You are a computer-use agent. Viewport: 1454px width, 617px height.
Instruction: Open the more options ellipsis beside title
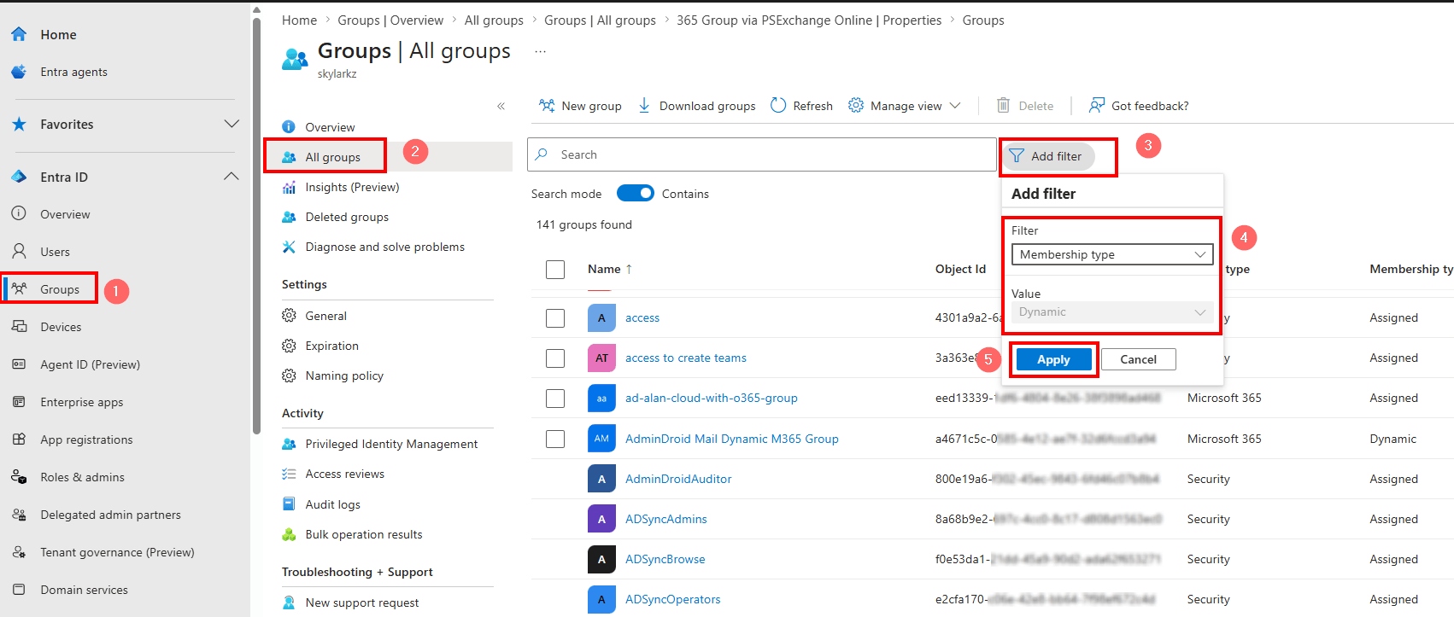[540, 51]
